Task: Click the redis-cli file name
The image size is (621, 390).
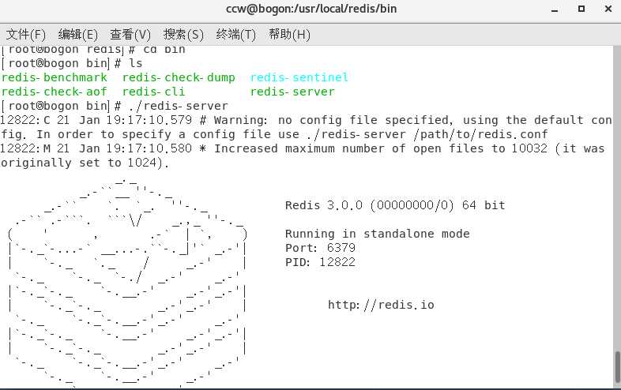Action: 153,92
